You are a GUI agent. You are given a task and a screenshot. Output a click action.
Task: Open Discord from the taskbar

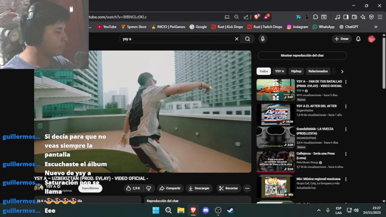pyautogui.click(x=206, y=210)
